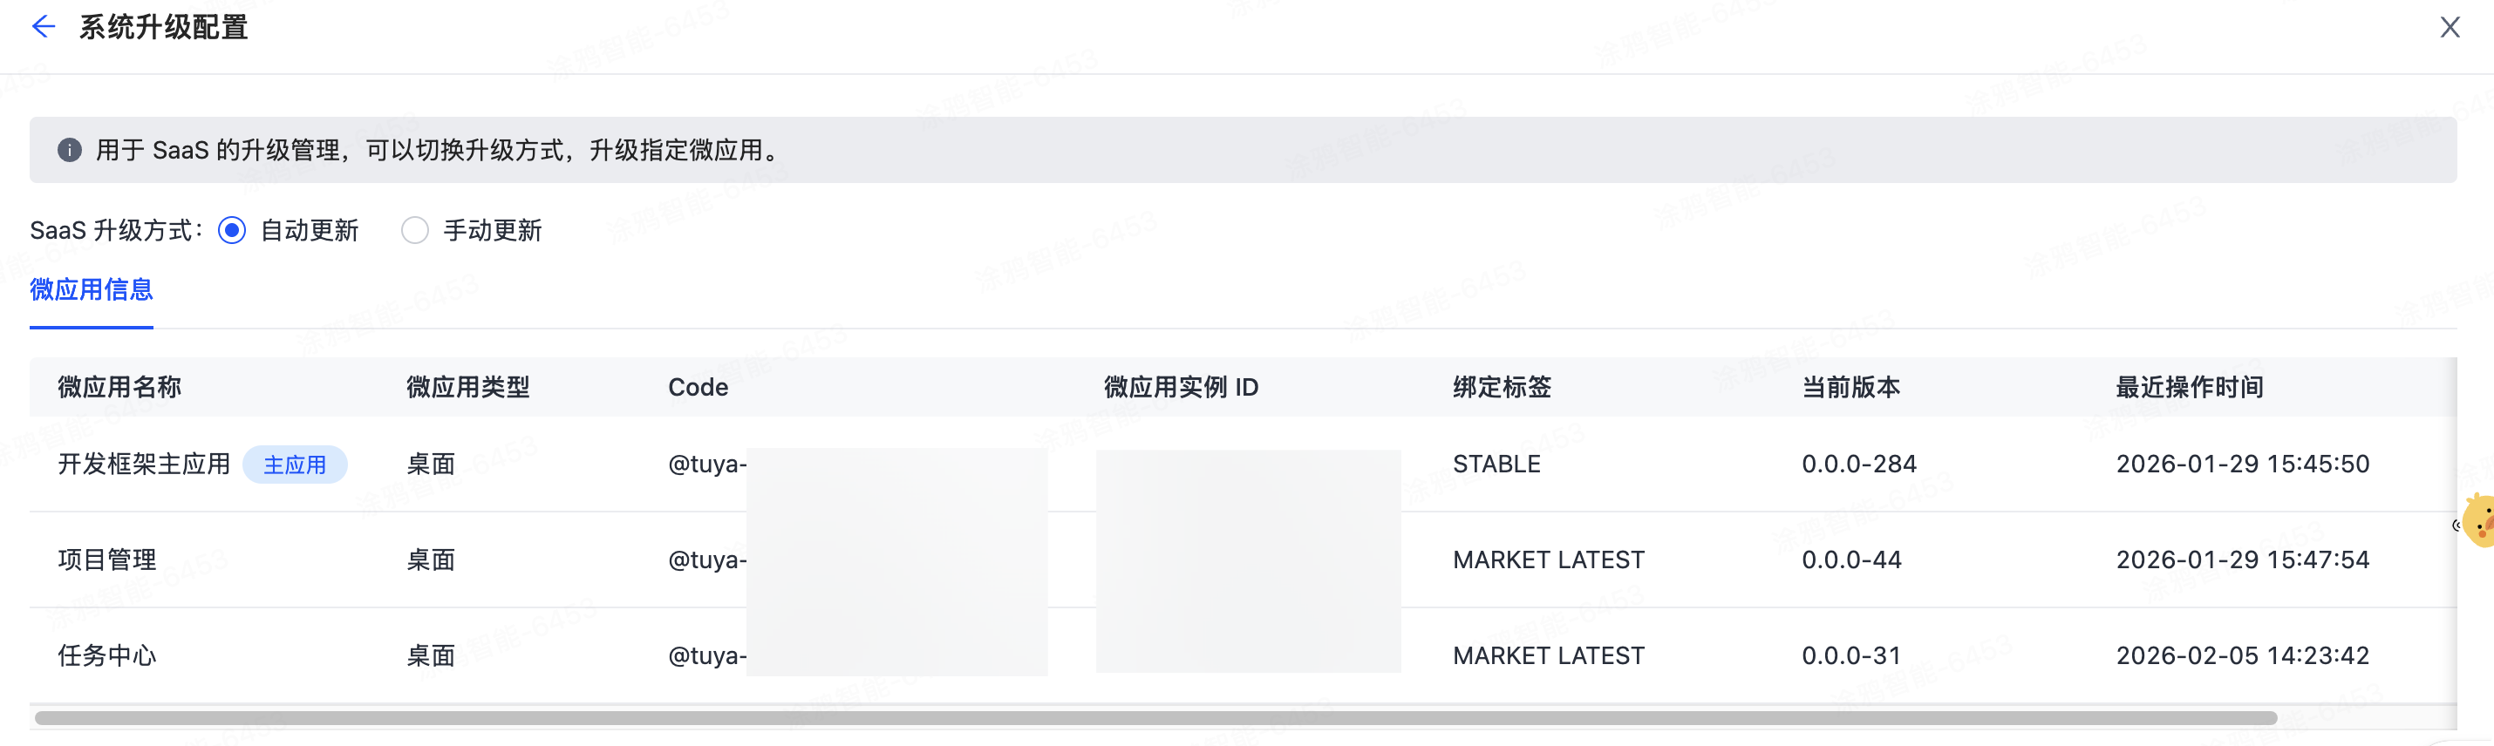2494x746 pixels.
Task: Select the 手动更新 radio button
Action: 415,230
